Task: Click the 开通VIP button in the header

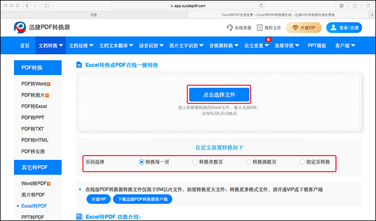Action: (x=304, y=28)
